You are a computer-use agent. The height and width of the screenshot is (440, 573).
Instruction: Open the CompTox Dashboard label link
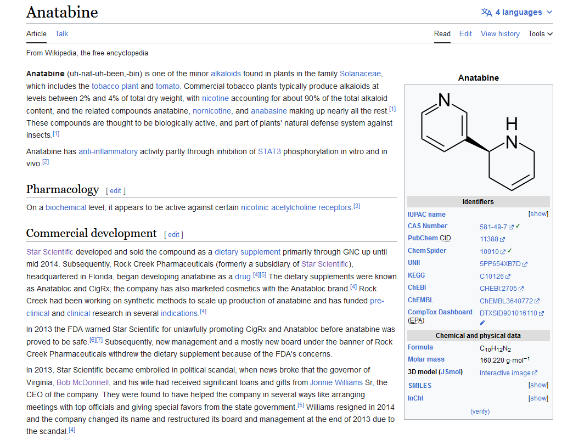(x=440, y=312)
